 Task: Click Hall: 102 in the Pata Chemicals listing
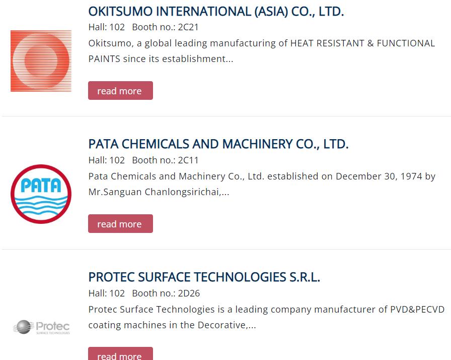click(x=106, y=160)
